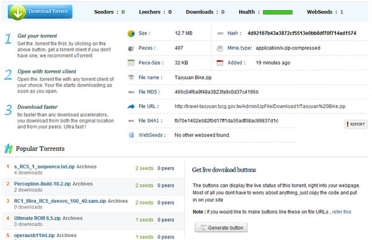
Task: Click the pie chart Size icon
Action: click(x=131, y=33)
